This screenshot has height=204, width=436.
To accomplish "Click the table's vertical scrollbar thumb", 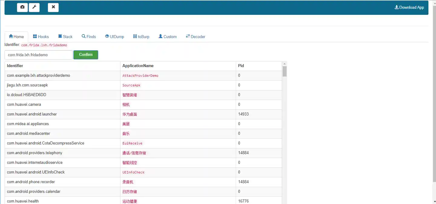I will tap(284, 71).
